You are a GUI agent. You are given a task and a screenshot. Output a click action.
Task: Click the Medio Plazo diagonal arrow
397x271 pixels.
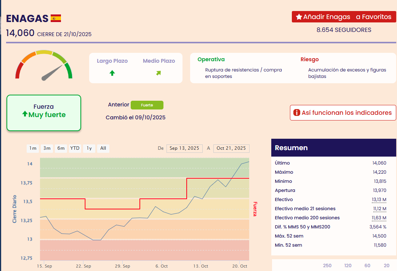(x=158, y=73)
